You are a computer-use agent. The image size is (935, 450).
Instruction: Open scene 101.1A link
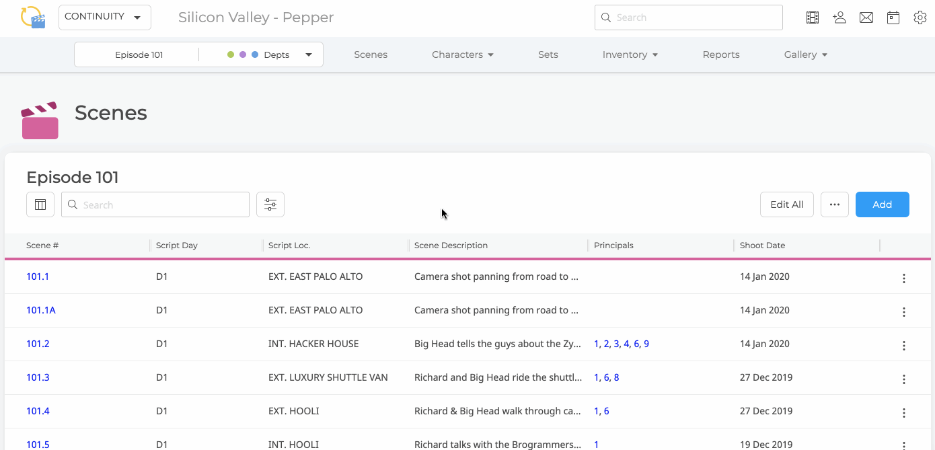41,310
